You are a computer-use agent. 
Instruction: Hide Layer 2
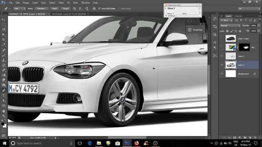tap(222, 56)
